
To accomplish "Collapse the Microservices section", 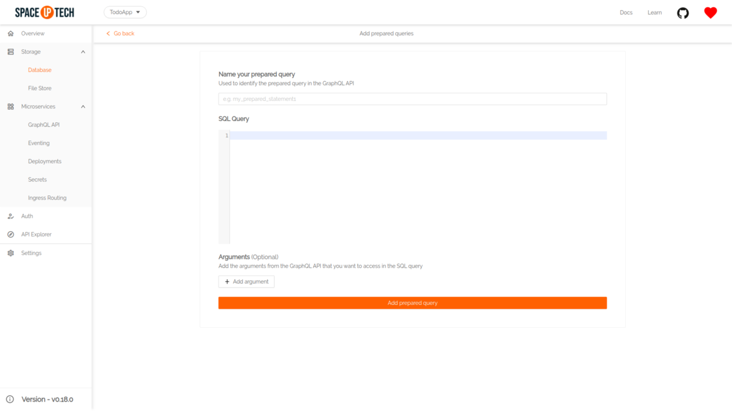I will coord(82,106).
